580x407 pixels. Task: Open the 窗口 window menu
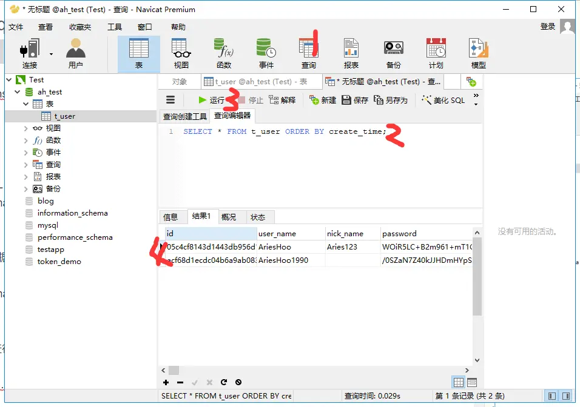coord(144,27)
